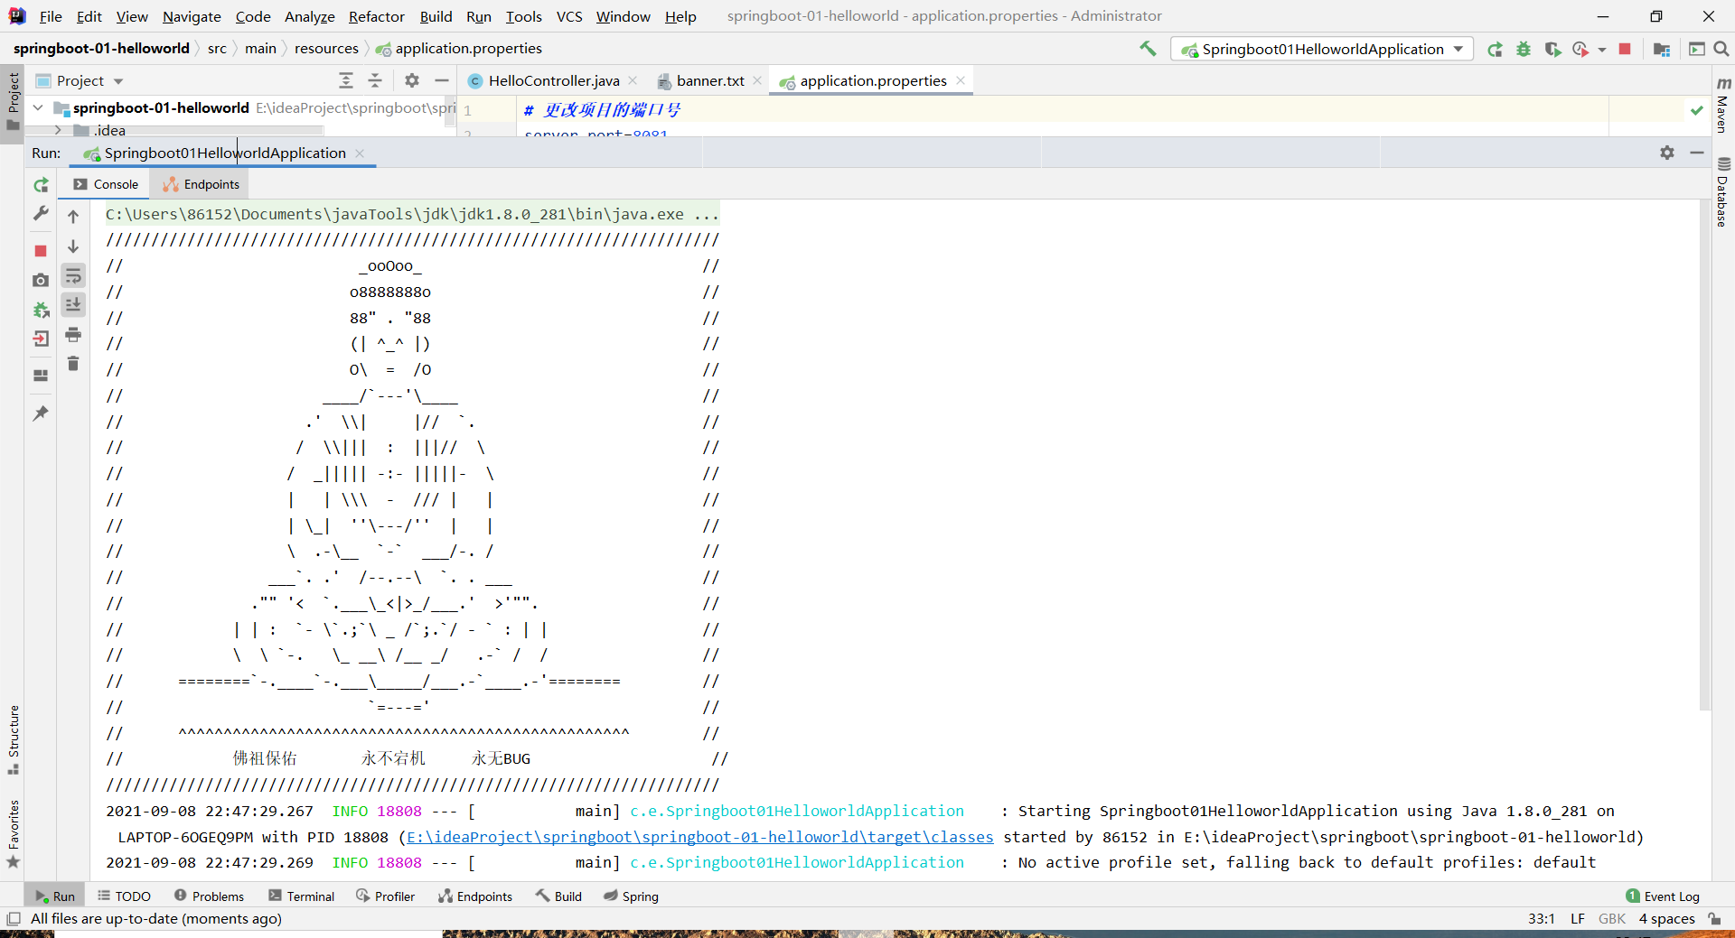
Task: Click the Build project hammer icon
Action: coord(1148,49)
